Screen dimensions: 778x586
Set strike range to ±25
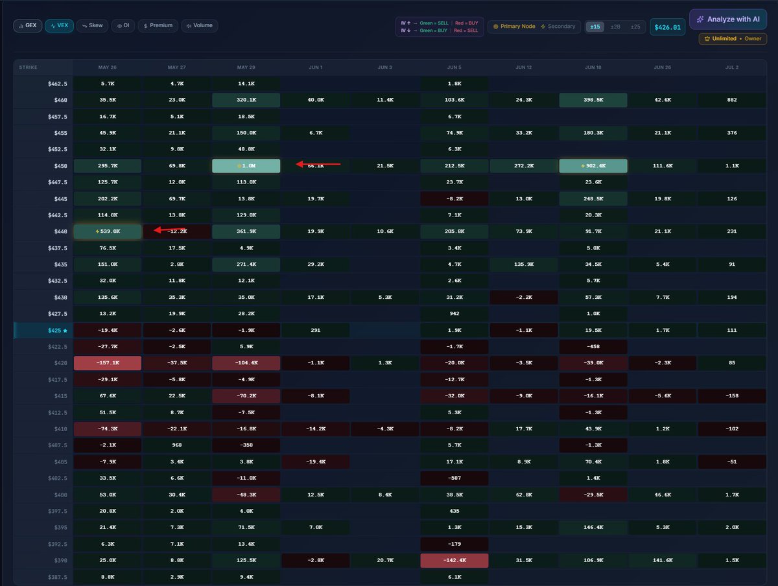pyautogui.click(x=635, y=27)
